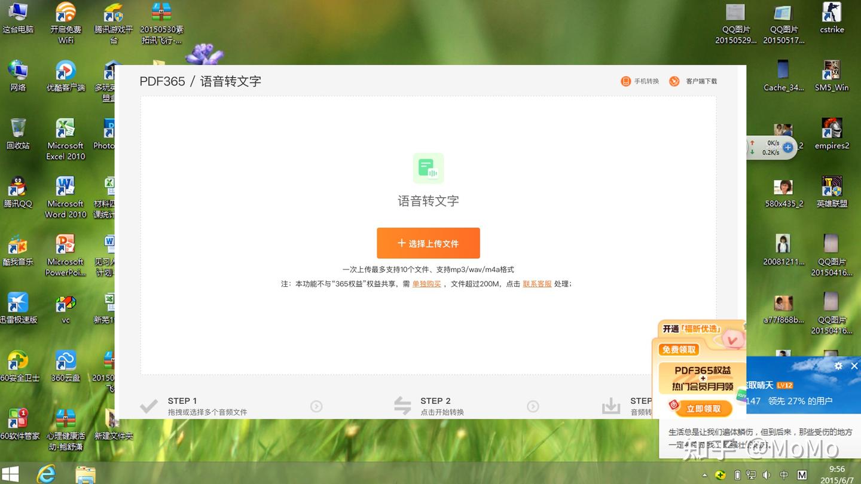Click the 中 input language indicator
861x484 pixels.
pyautogui.click(x=784, y=476)
